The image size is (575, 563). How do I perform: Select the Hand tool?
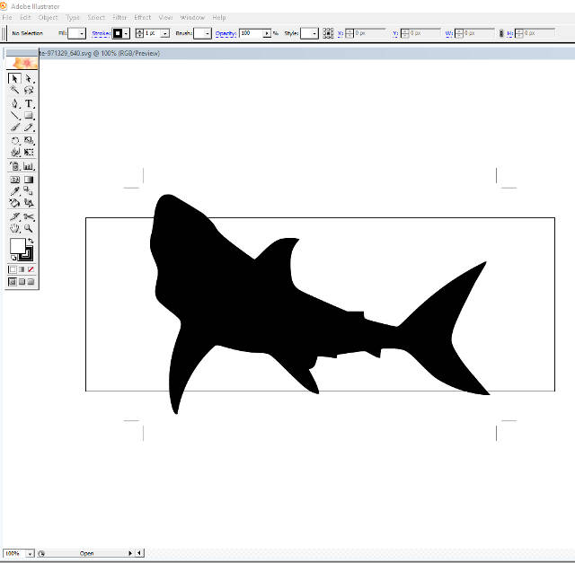coord(14,228)
